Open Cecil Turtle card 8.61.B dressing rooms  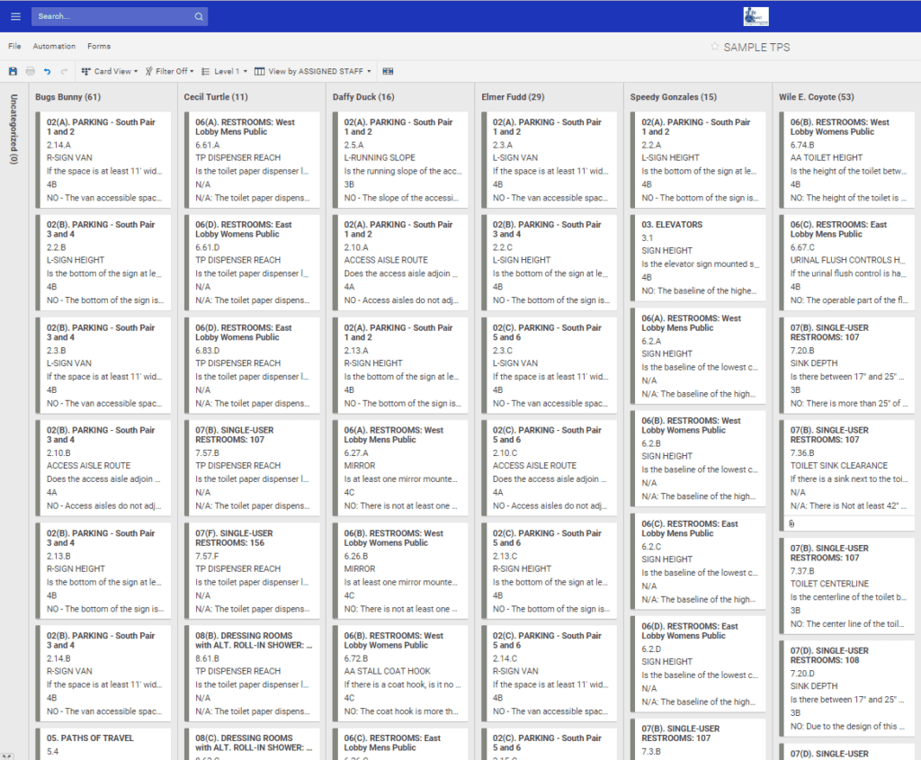point(252,673)
